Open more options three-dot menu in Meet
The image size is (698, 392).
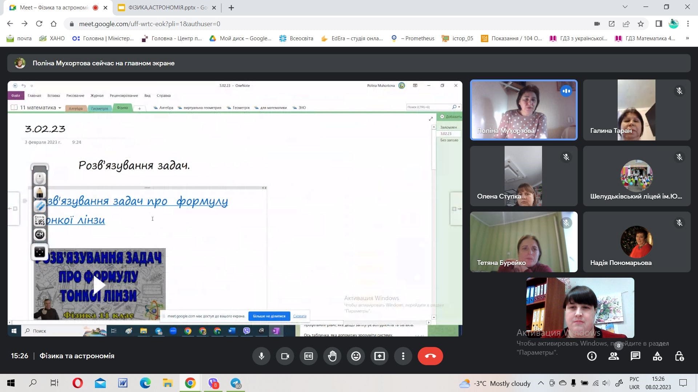click(403, 356)
